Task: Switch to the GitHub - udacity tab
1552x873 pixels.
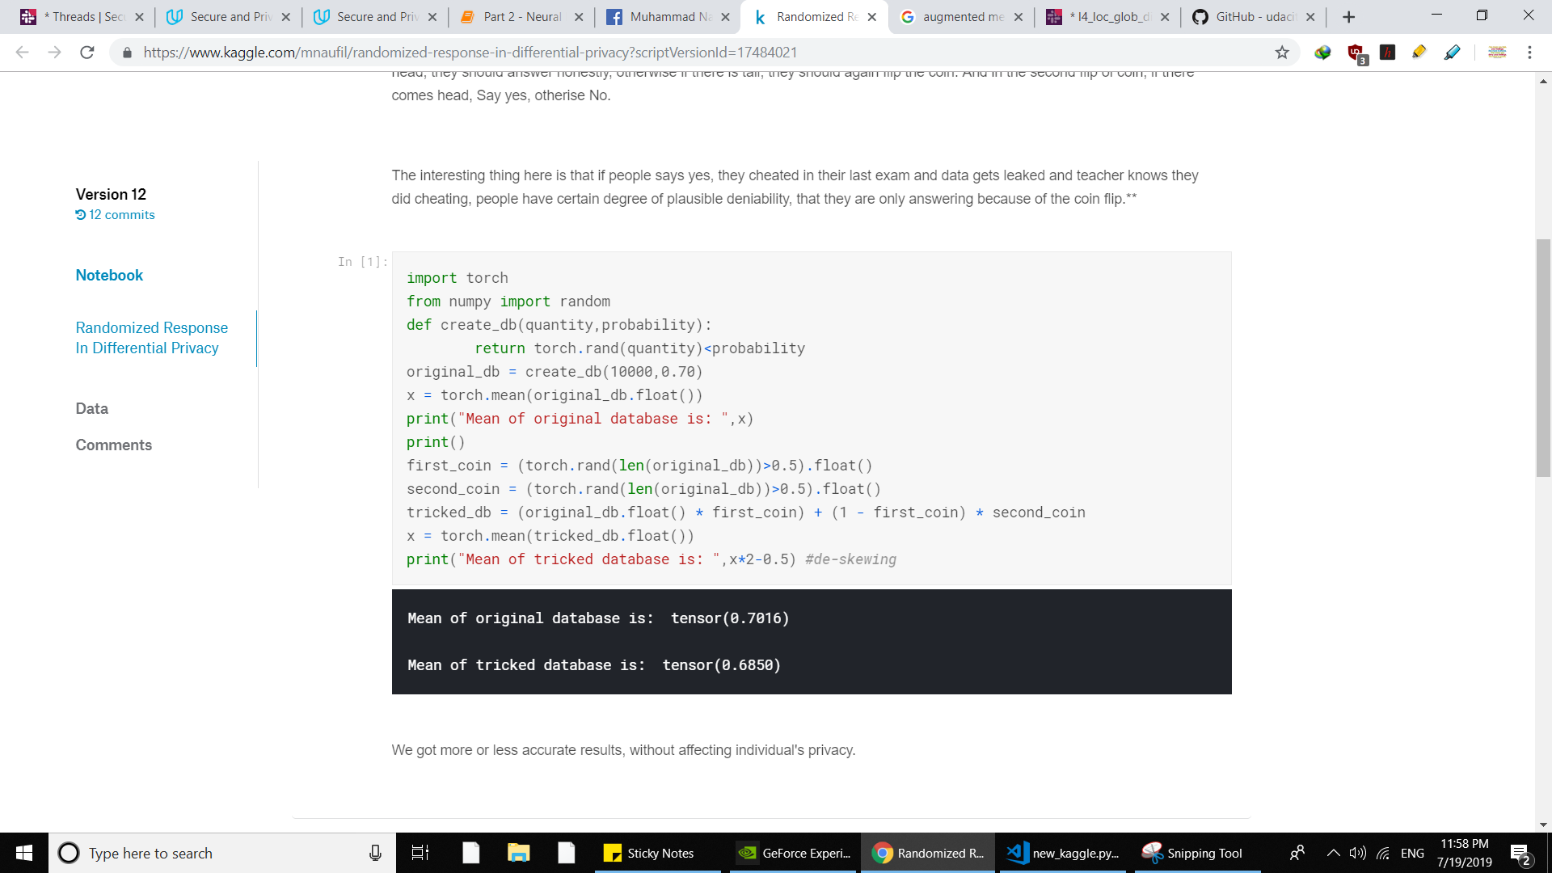Action: coord(1253,16)
